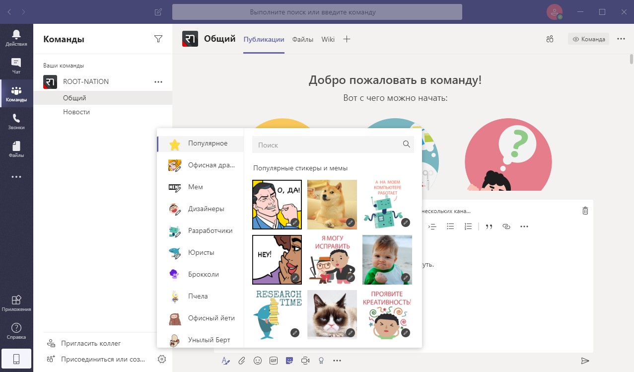
Task: Select the Офисный йети sticker category
Action: coord(201,318)
